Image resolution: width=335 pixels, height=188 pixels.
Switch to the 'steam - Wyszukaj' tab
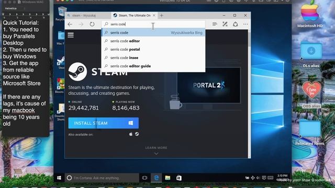click(x=88, y=15)
